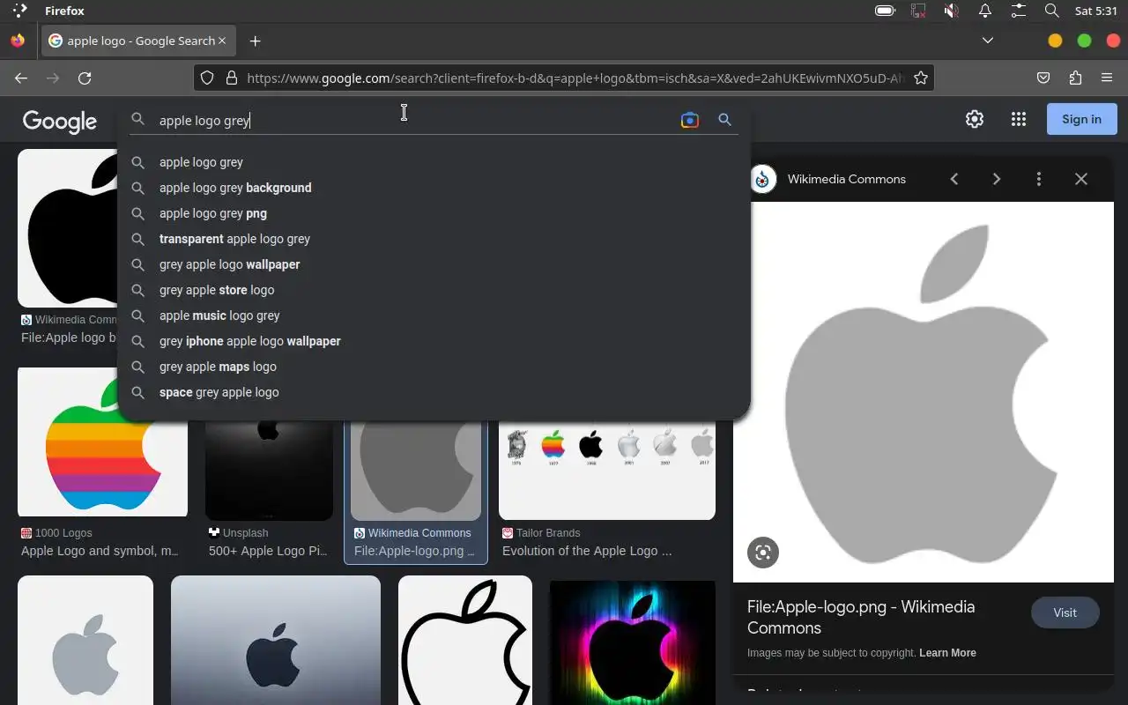This screenshot has width=1128, height=705.
Task: Select suggestion 'grey apple store logo'
Action: click(433, 290)
